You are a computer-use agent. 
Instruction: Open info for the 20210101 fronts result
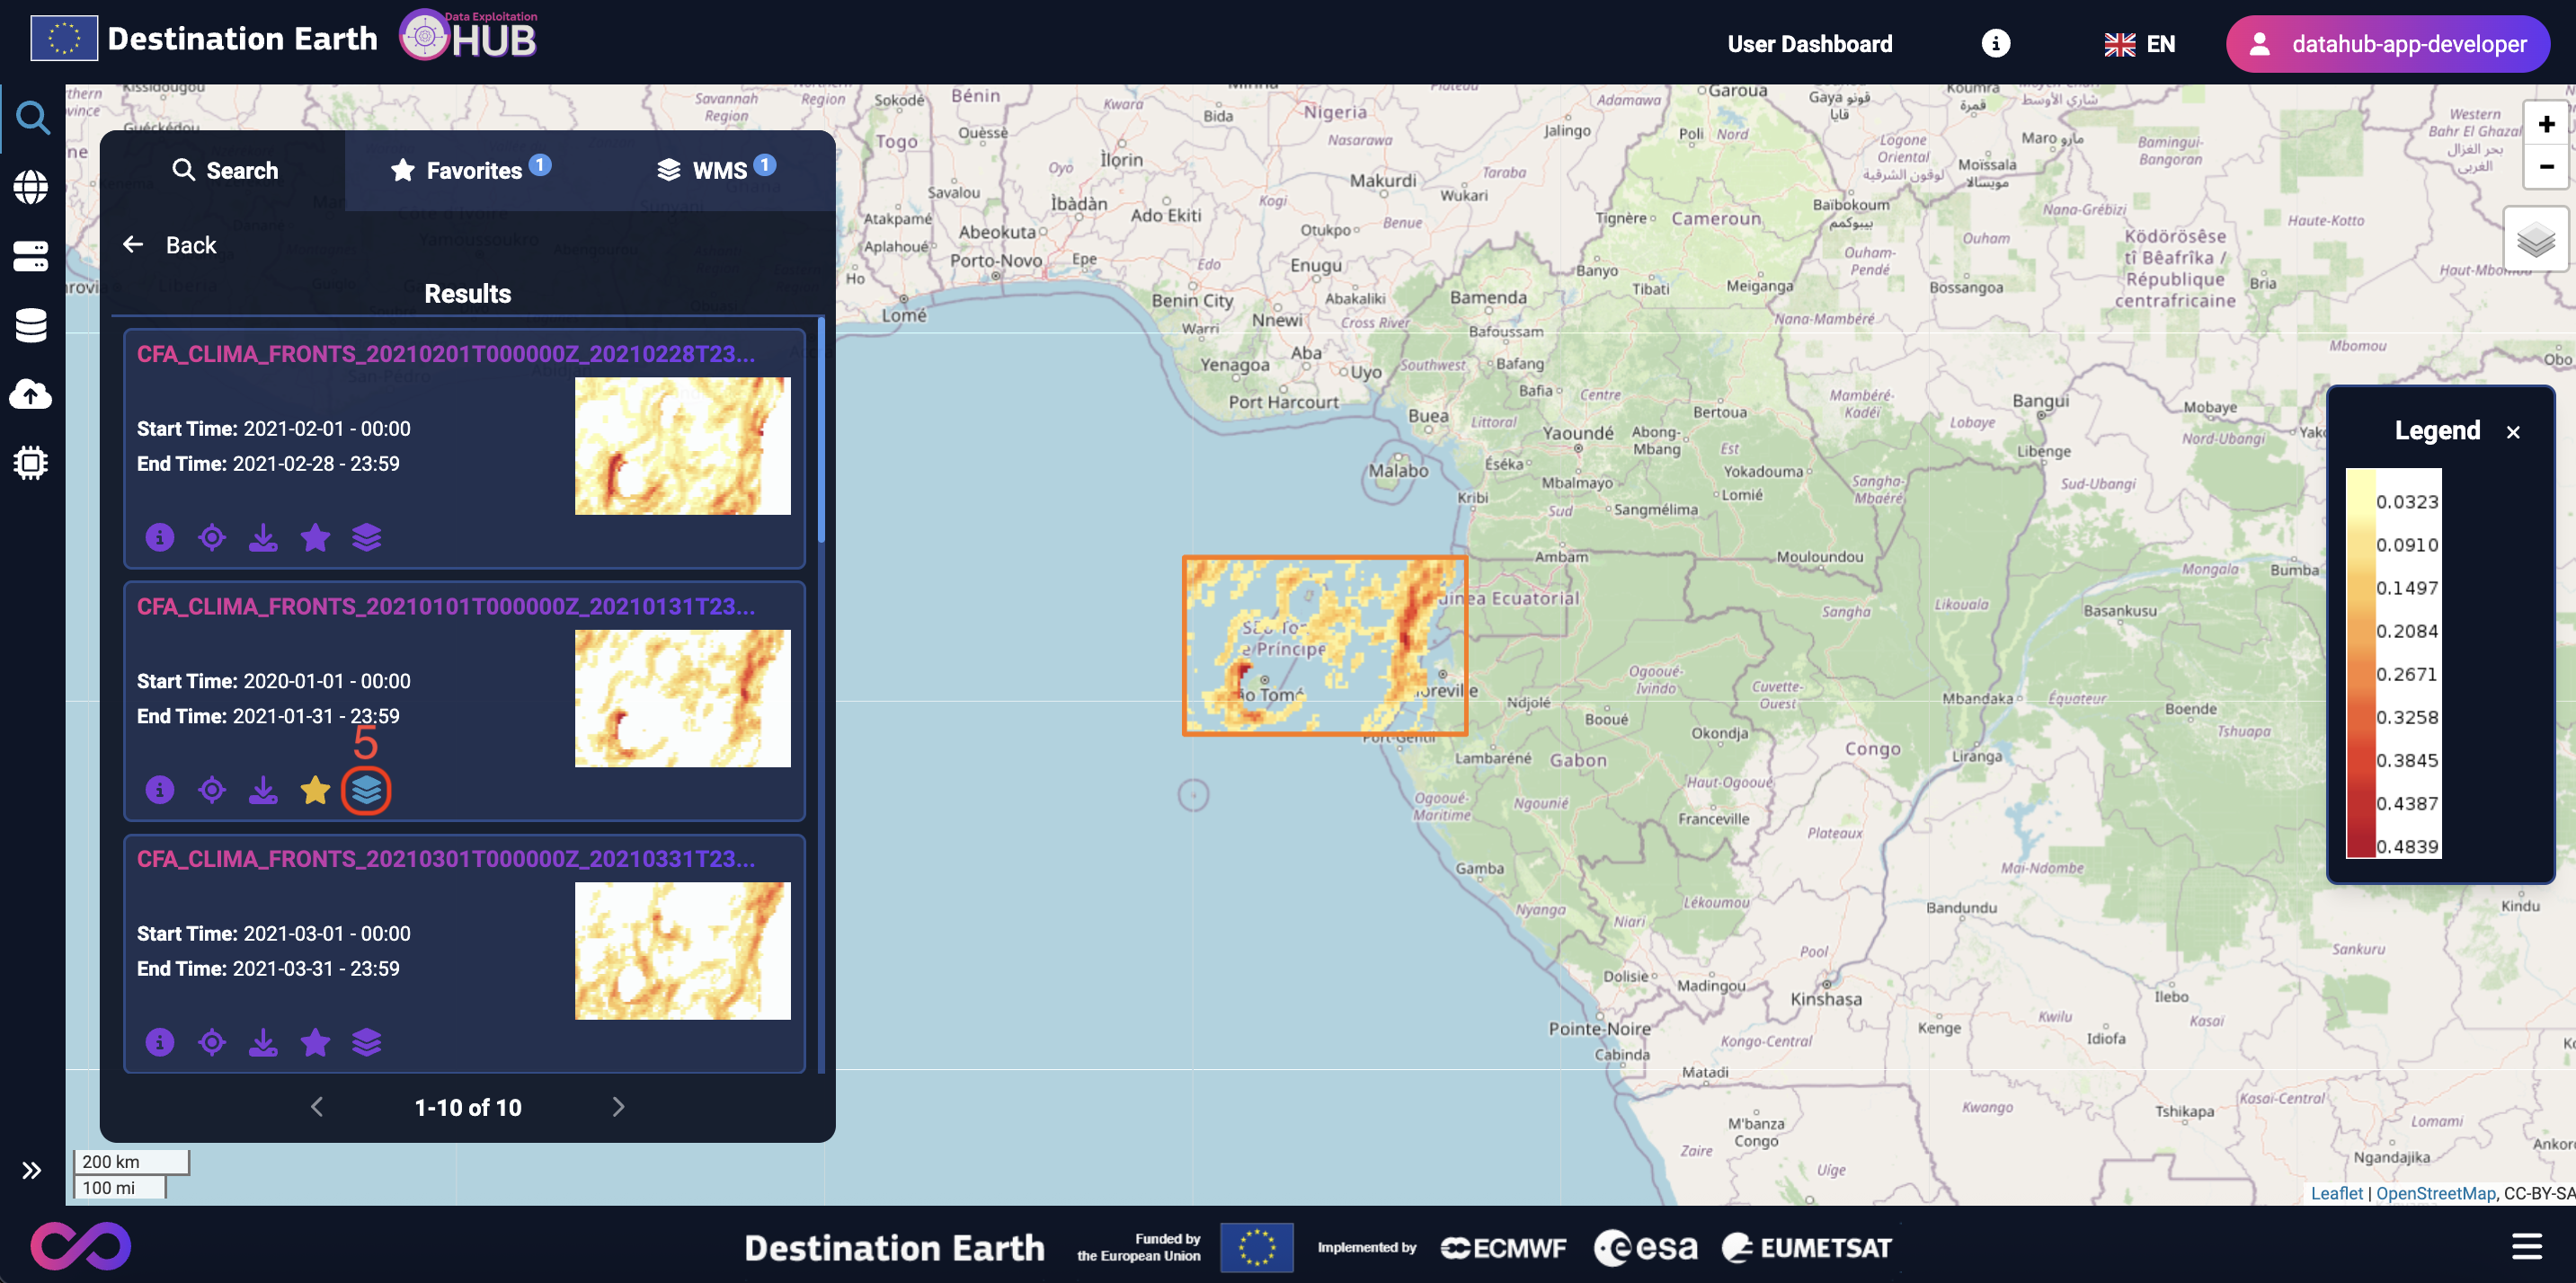tap(160, 791)
